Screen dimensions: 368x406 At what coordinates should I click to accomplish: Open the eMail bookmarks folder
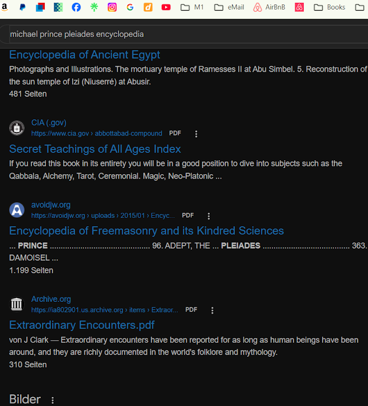(x=229, y=7)
